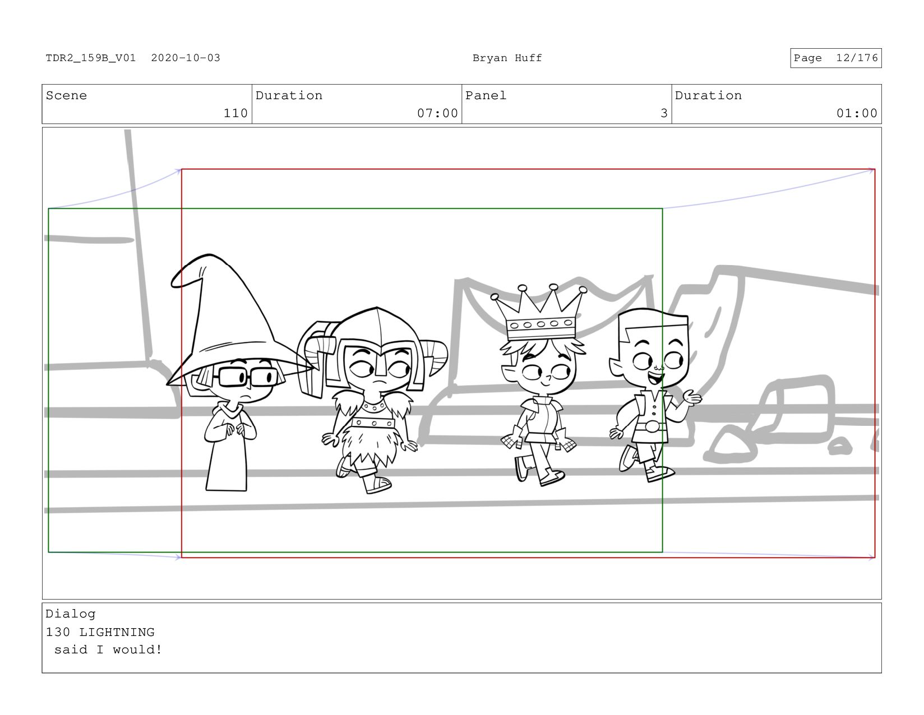
Task: Click the dialog text said I would!
Action: coord(108,650)
